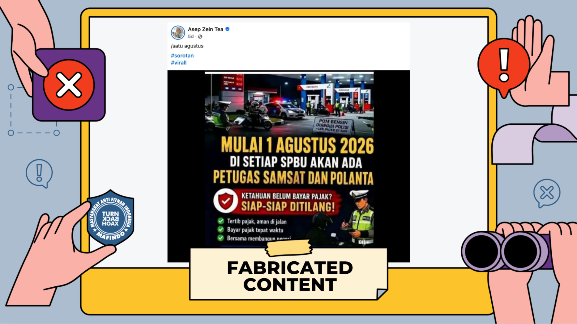The image size is (577, 324).
Task: Click the outlined exclamation bubble icon
Action: [39, 173]
